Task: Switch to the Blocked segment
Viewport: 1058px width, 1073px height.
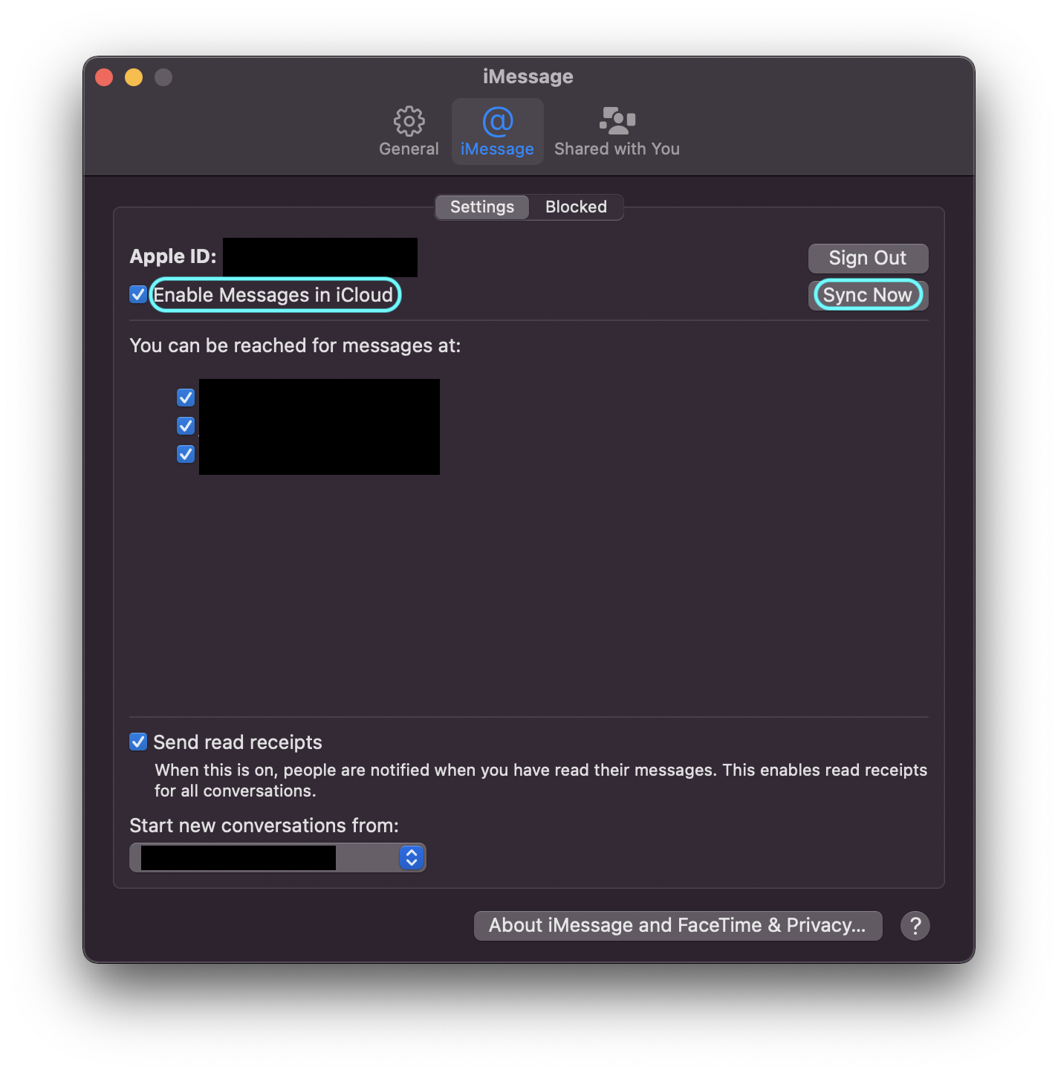Action: pyautogui.click(x=577, y=207)
